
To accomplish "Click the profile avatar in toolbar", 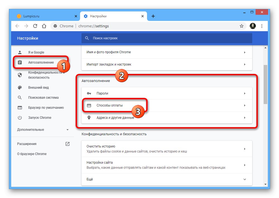I will [253, 26].
